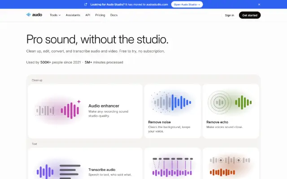The height and width of the screenshot is (179, 287).
Task: Click the 'Text' section label
Action: pyautogui.click(x=34, y=144)
